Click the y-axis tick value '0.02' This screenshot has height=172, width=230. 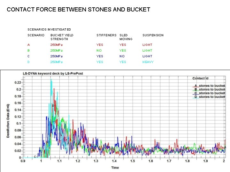(x=18, y=151)
